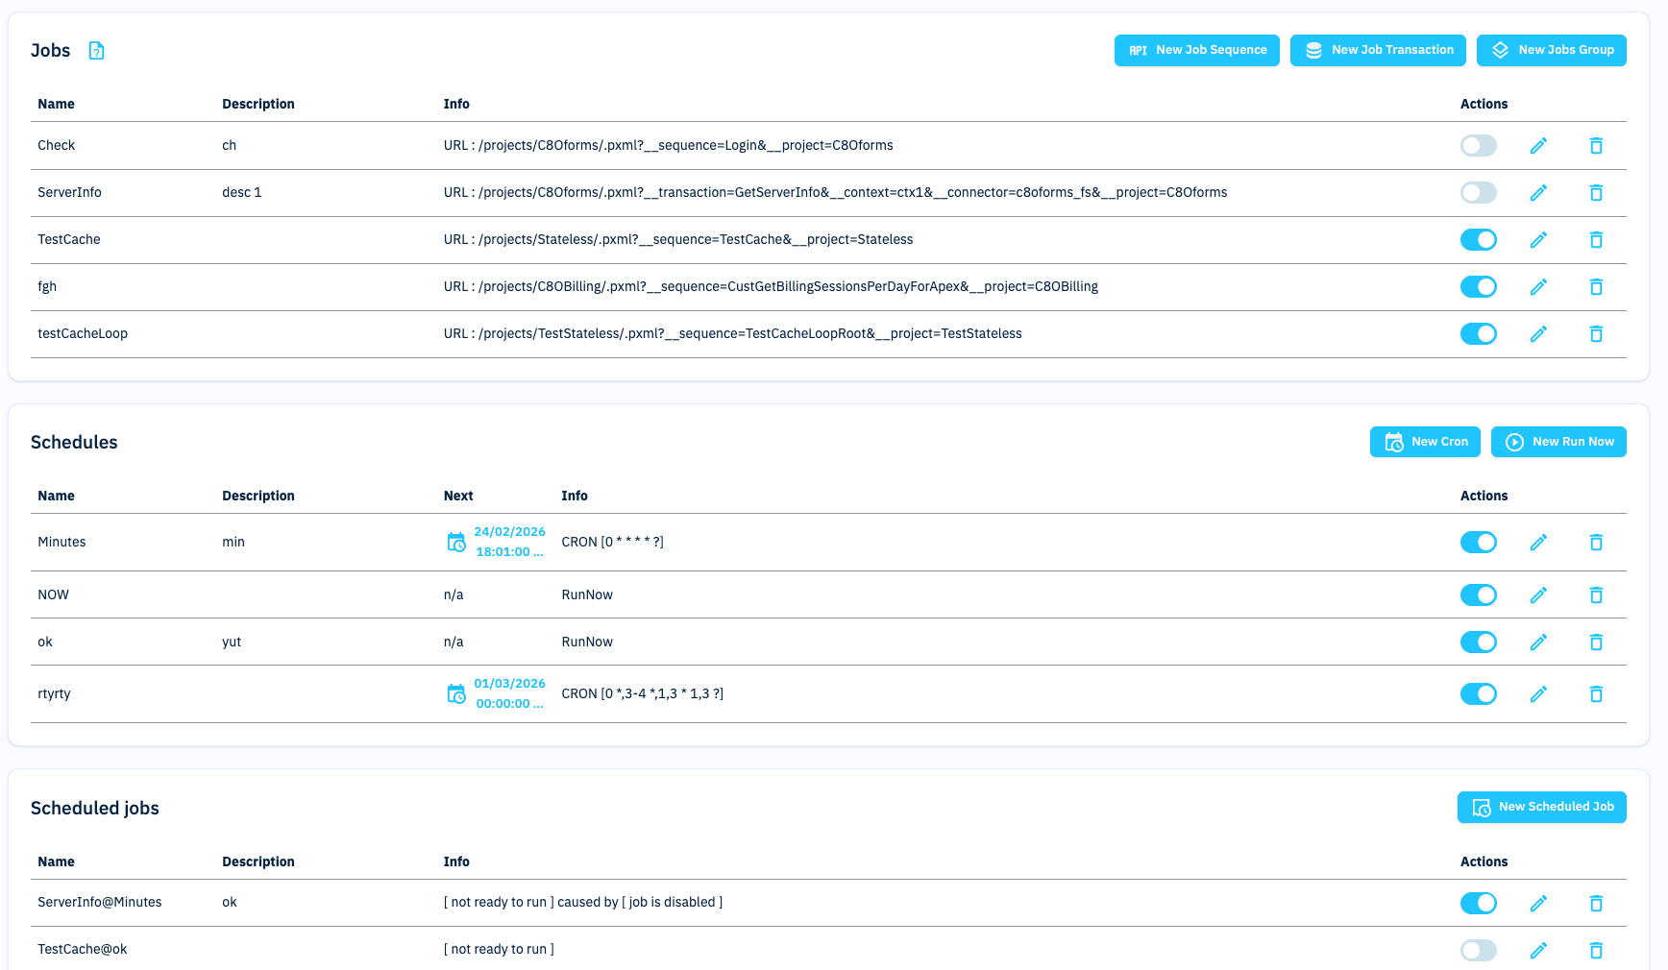Open next run date 01/03/2026 for rtyrty

point(509,684)
